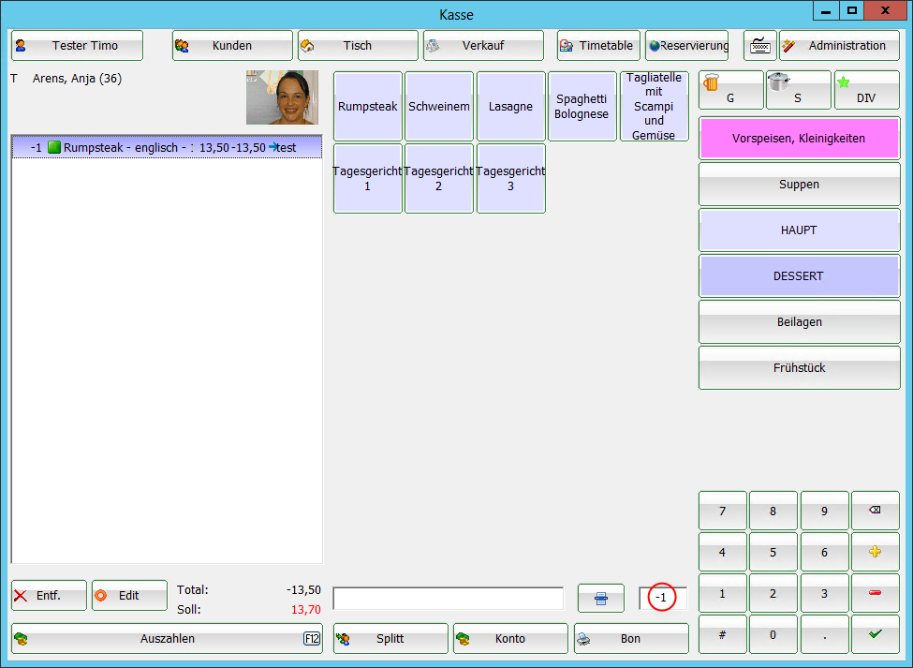Click the red minus key on numpad
Image resolution: width=913 pixels, height=668 pixels.
[876, 593]
